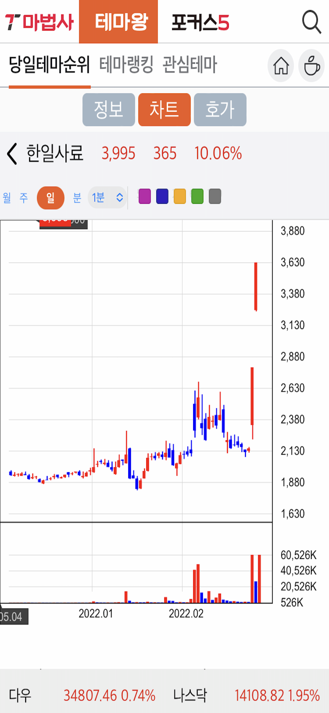This screenshot has height=713, width=329.
Task: Tap the price change 365
Action: tap(165, 153)
